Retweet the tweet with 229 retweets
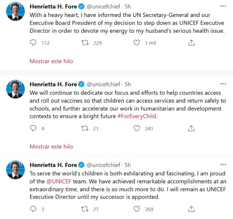 pyautogui.click(x=85, y=43)
